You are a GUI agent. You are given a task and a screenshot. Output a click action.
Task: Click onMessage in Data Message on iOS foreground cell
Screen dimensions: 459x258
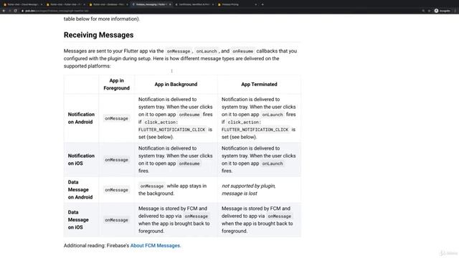coord(116,220)
